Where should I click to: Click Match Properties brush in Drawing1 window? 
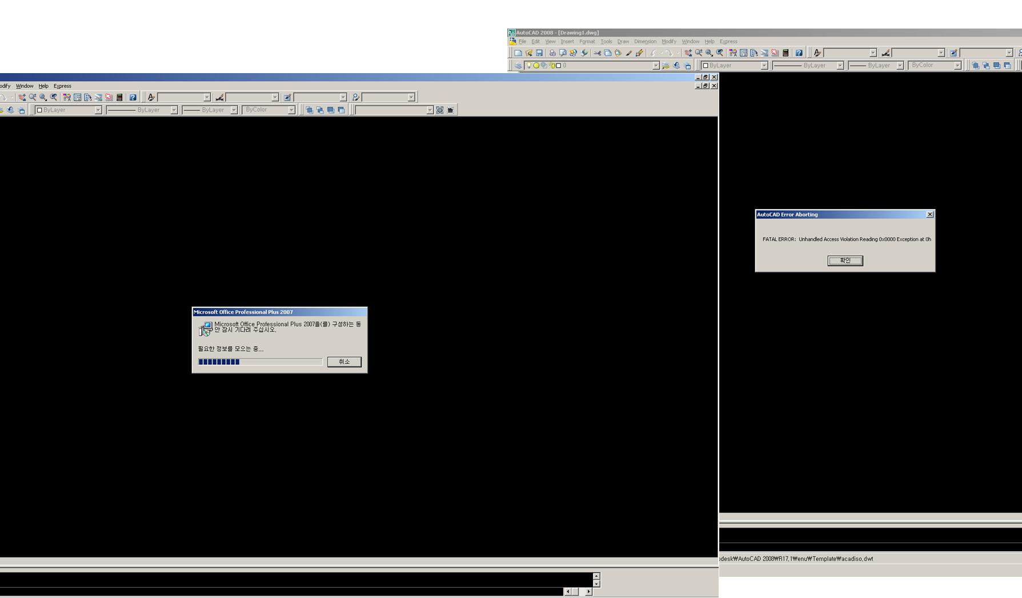coord(628,53)
